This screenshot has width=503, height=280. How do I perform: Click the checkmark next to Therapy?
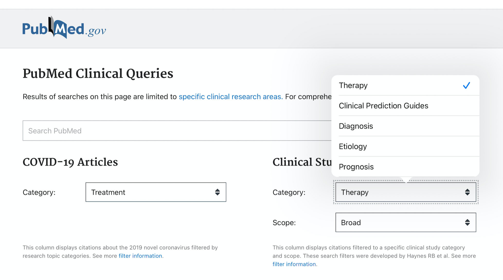coord(466,85)
